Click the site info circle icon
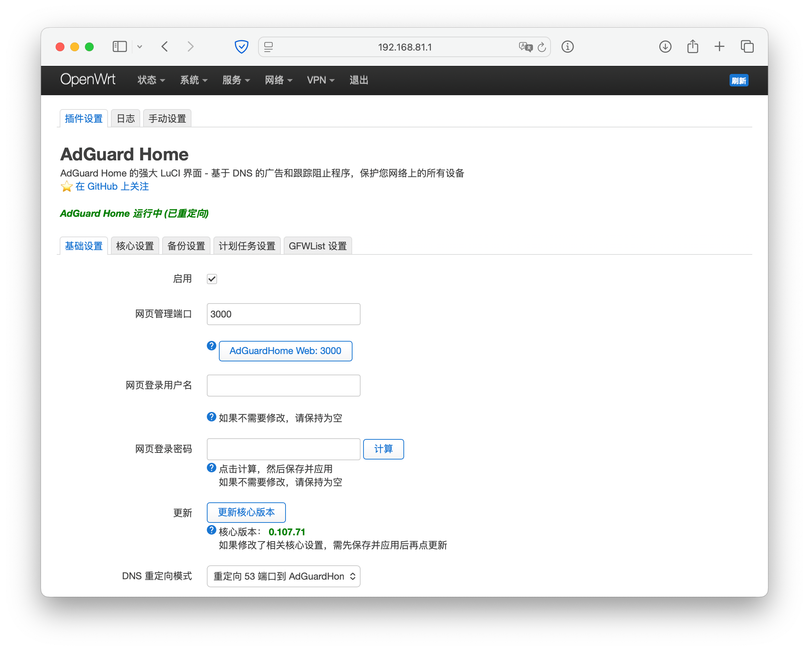This screenshot has width=809, height=651. tap(567, 47)
